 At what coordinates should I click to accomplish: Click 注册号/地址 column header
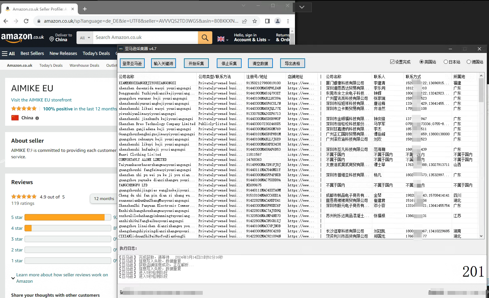tap(265, 77)
